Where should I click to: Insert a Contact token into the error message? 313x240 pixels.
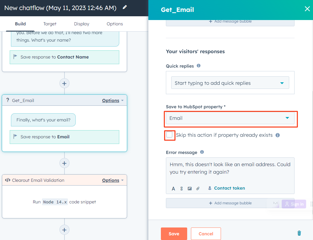(x=226, y=188)
